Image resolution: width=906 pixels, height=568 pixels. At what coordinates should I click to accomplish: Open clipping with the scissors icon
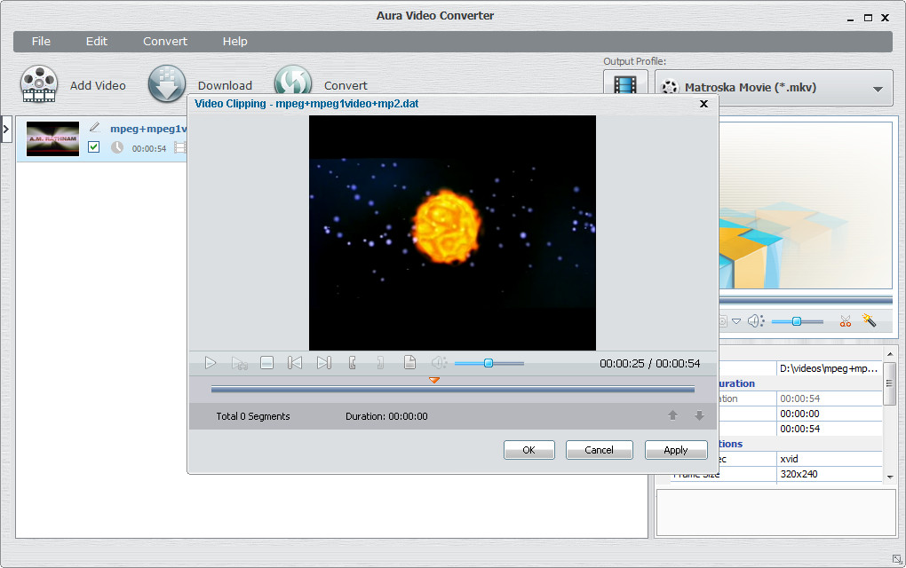coord(845,321)
